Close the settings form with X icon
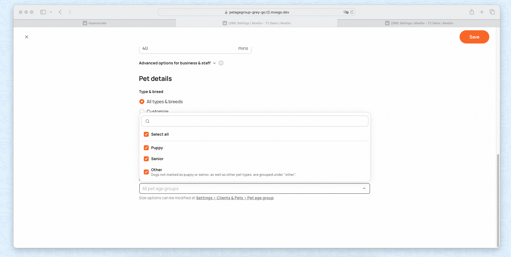This screenshot has width=511, height=257. tap(27, 37)
